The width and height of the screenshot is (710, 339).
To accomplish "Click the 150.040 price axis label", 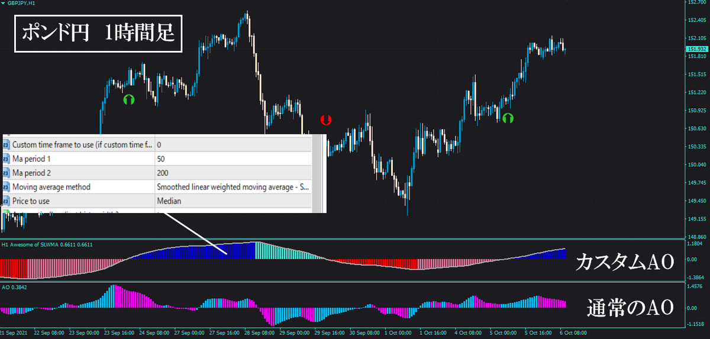I will 696,165.
